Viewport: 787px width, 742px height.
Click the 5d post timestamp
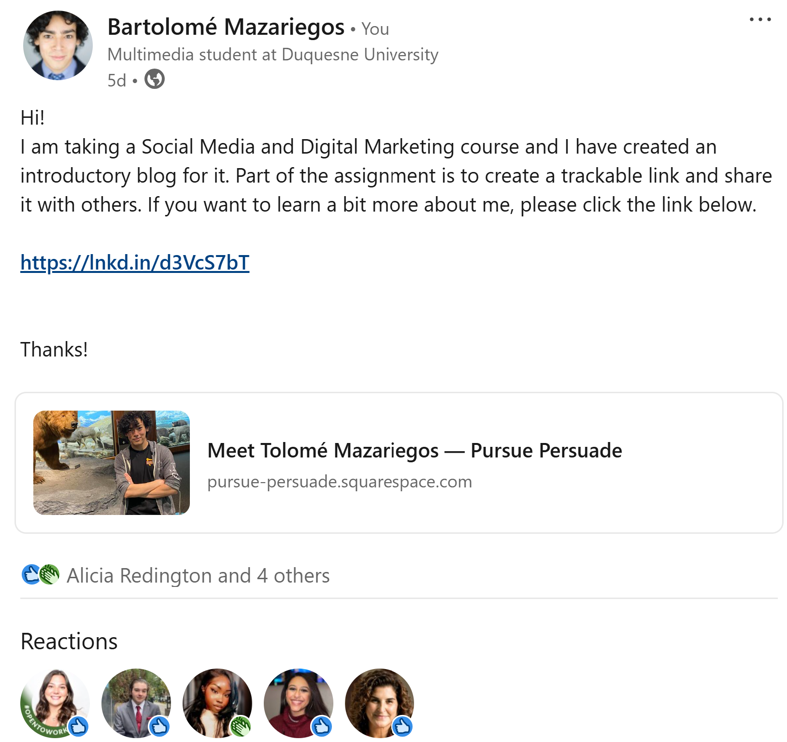[116, 80]
